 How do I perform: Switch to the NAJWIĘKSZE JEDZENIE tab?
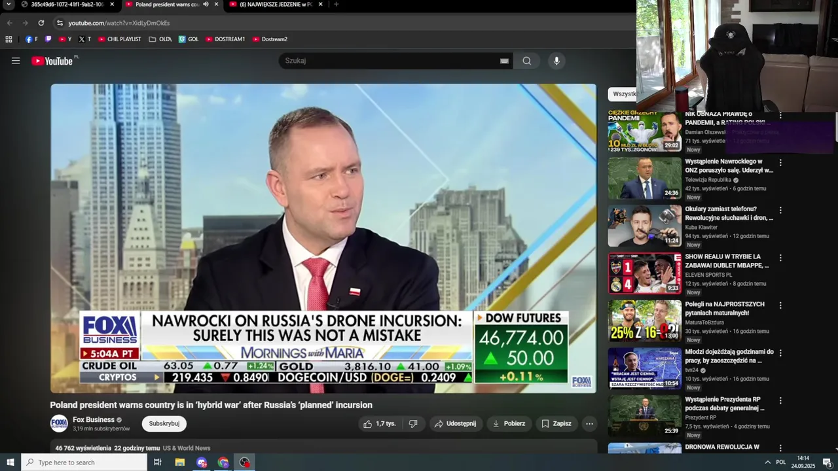[x=276, y=5]
